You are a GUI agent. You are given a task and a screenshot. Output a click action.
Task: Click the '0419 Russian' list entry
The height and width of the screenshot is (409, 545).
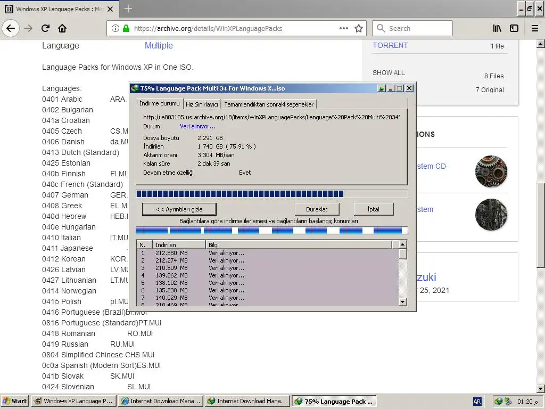65,344
